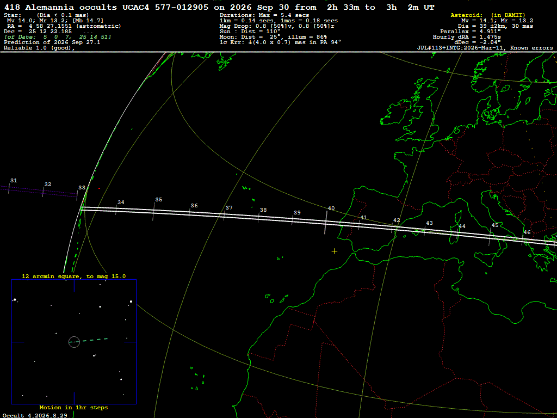557x418 pixels.
Task: Click the green 'of Date' coordinates line
Action: pos(58,36)
